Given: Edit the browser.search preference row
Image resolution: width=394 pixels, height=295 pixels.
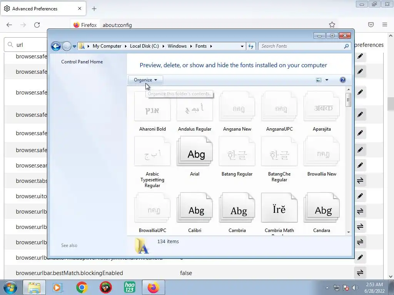Looking at the screenshot, I should 360,165.
